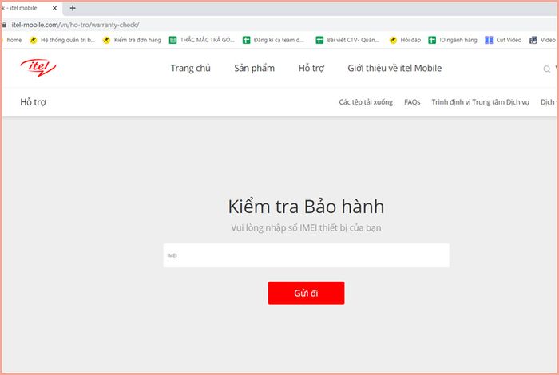Click the address bar URL
The image size is (559, 375).
pos(75,25)
